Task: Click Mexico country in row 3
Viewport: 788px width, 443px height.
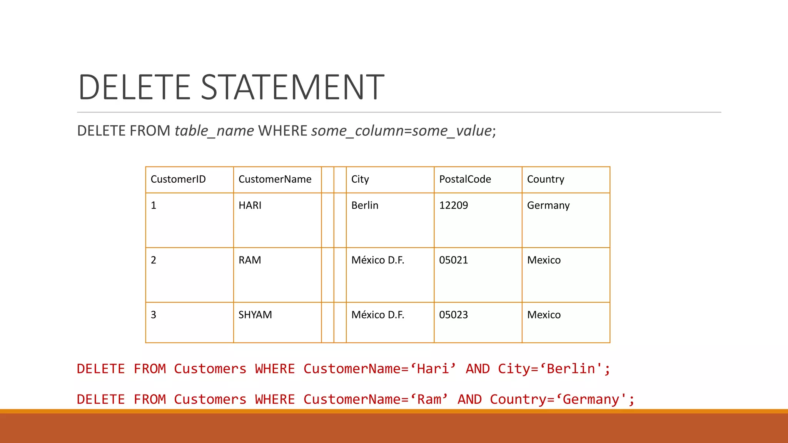Action: 544,315
